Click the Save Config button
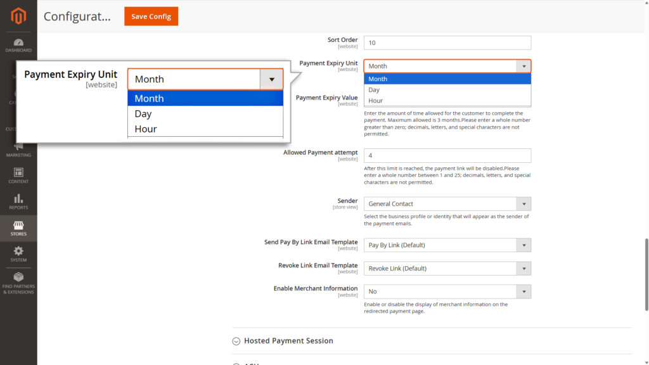The image size is (649, 365). (151, 16)
